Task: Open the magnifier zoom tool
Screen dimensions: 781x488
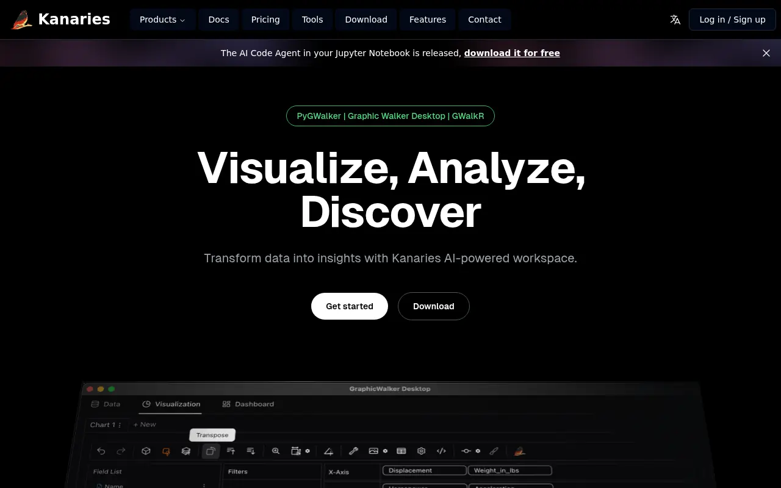Action: (x=275, y=451)
